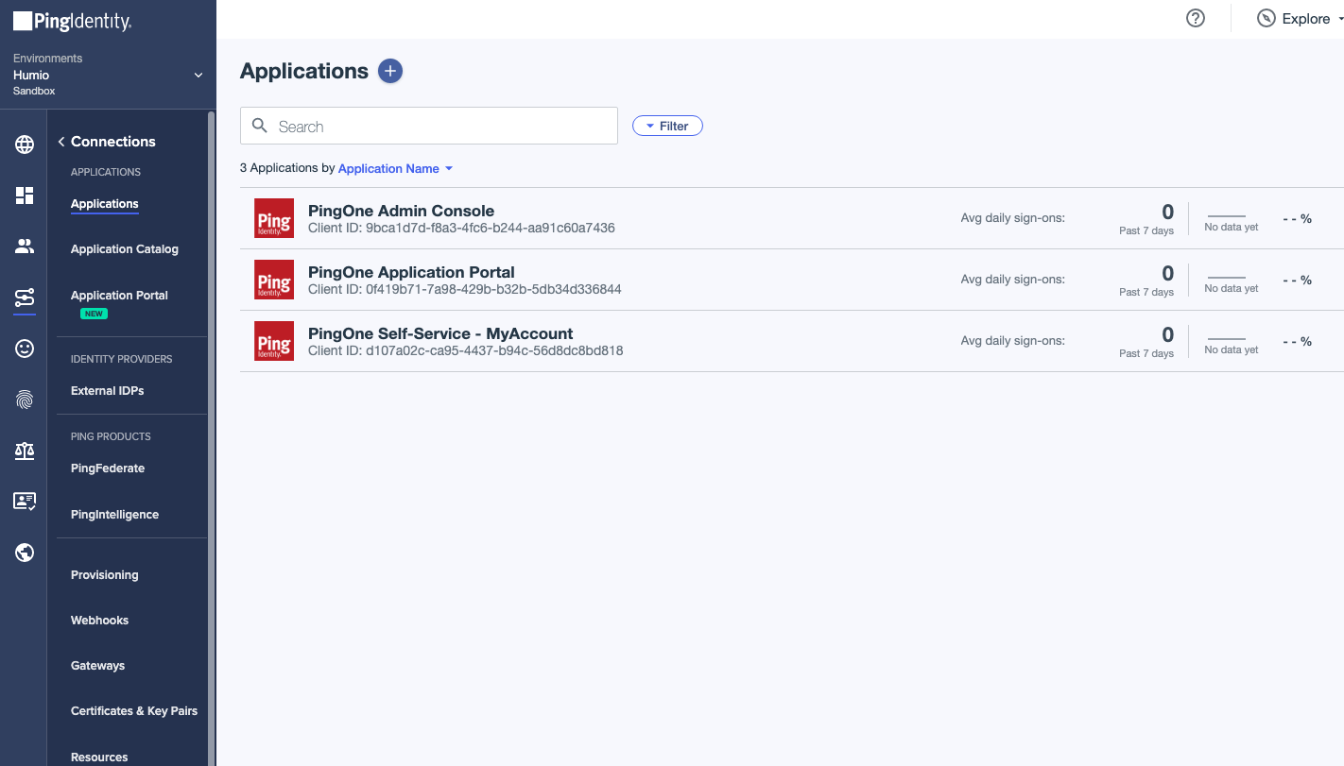
Task: Click inside the application Search field
Action: click(428, 125)
